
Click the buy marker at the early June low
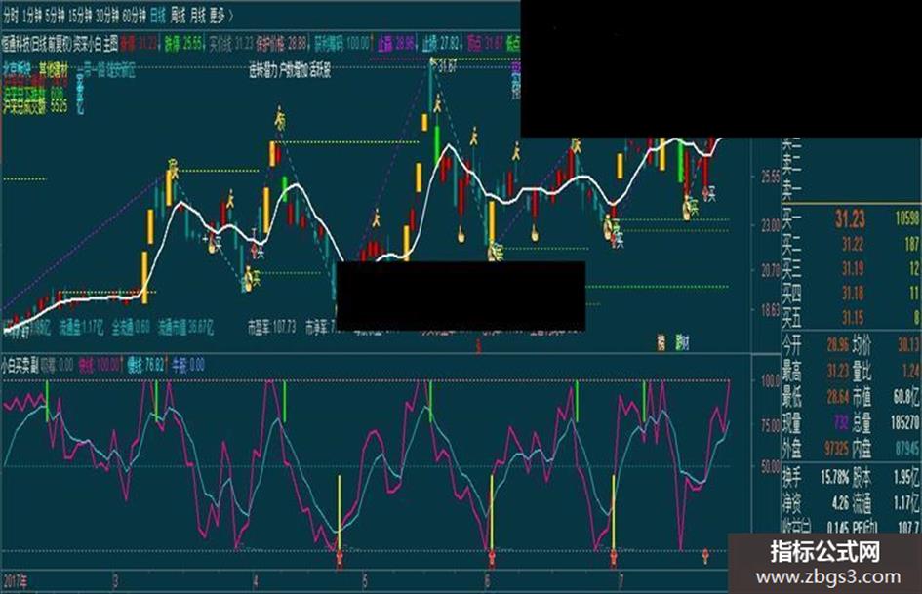coord(497,252)
